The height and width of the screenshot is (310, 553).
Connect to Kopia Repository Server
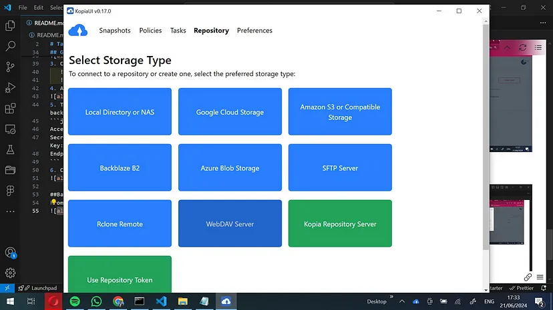[x=340, y=224]
